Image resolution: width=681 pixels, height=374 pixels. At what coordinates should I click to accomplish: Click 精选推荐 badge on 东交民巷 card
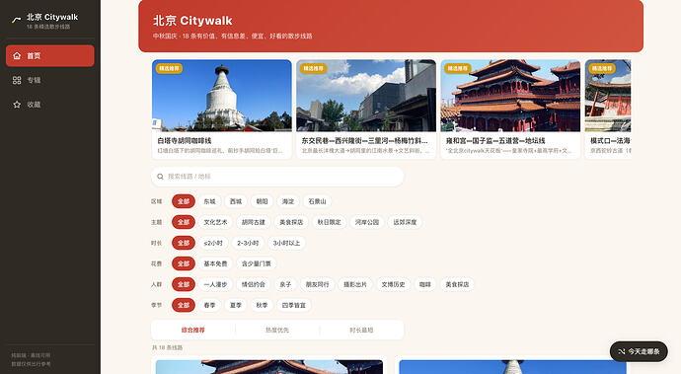[x=314, y=68]
